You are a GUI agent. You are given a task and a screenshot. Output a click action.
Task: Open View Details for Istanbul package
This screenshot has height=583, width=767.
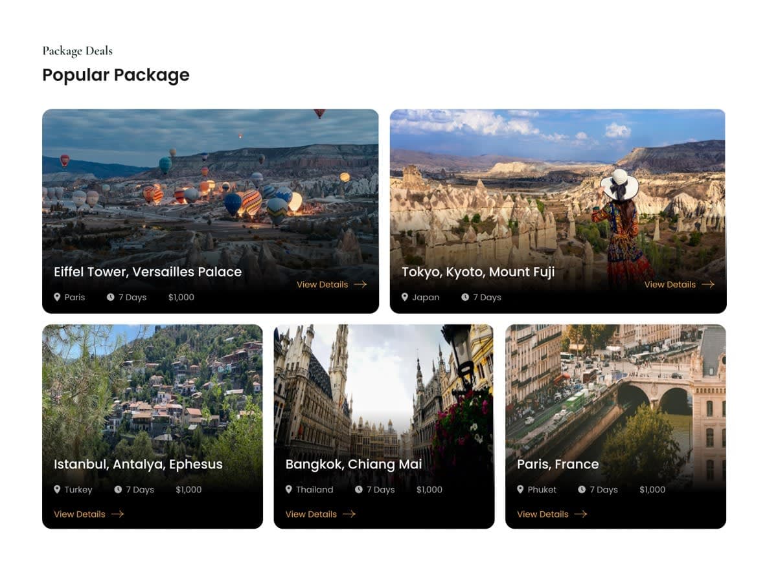point(89,514)
